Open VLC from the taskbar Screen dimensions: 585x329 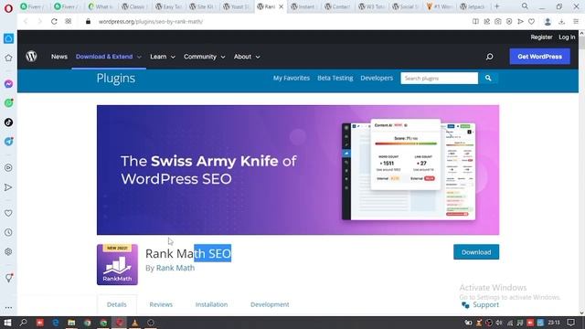[x=134, y=323]
